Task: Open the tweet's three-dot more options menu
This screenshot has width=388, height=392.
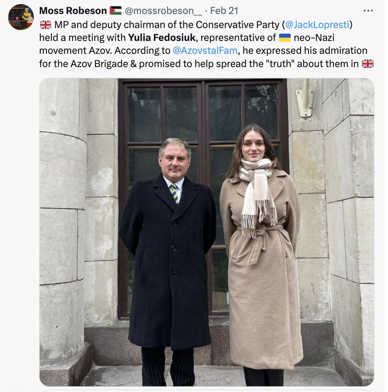Action: [368, 11]
